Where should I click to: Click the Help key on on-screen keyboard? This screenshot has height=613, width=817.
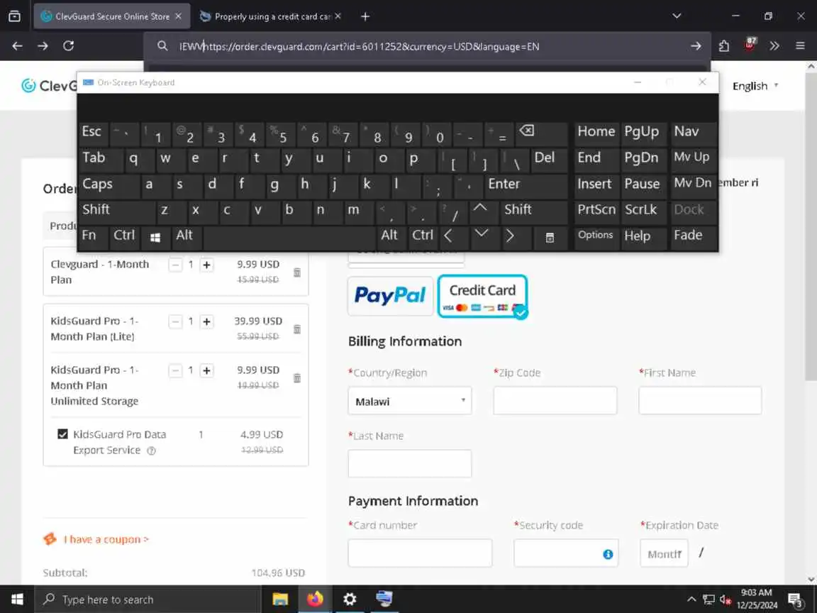pos(643,237)
